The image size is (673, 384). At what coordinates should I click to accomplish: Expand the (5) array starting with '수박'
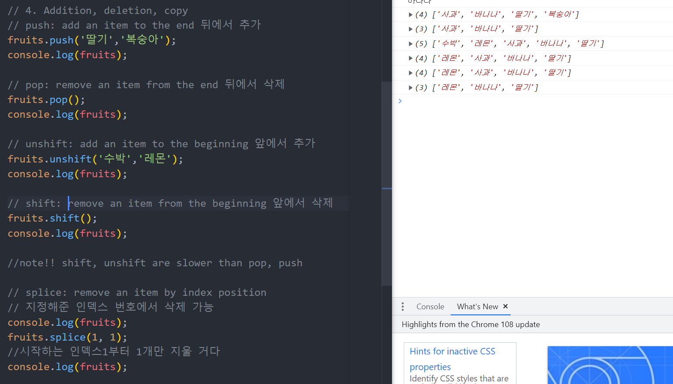pos(410,43)
